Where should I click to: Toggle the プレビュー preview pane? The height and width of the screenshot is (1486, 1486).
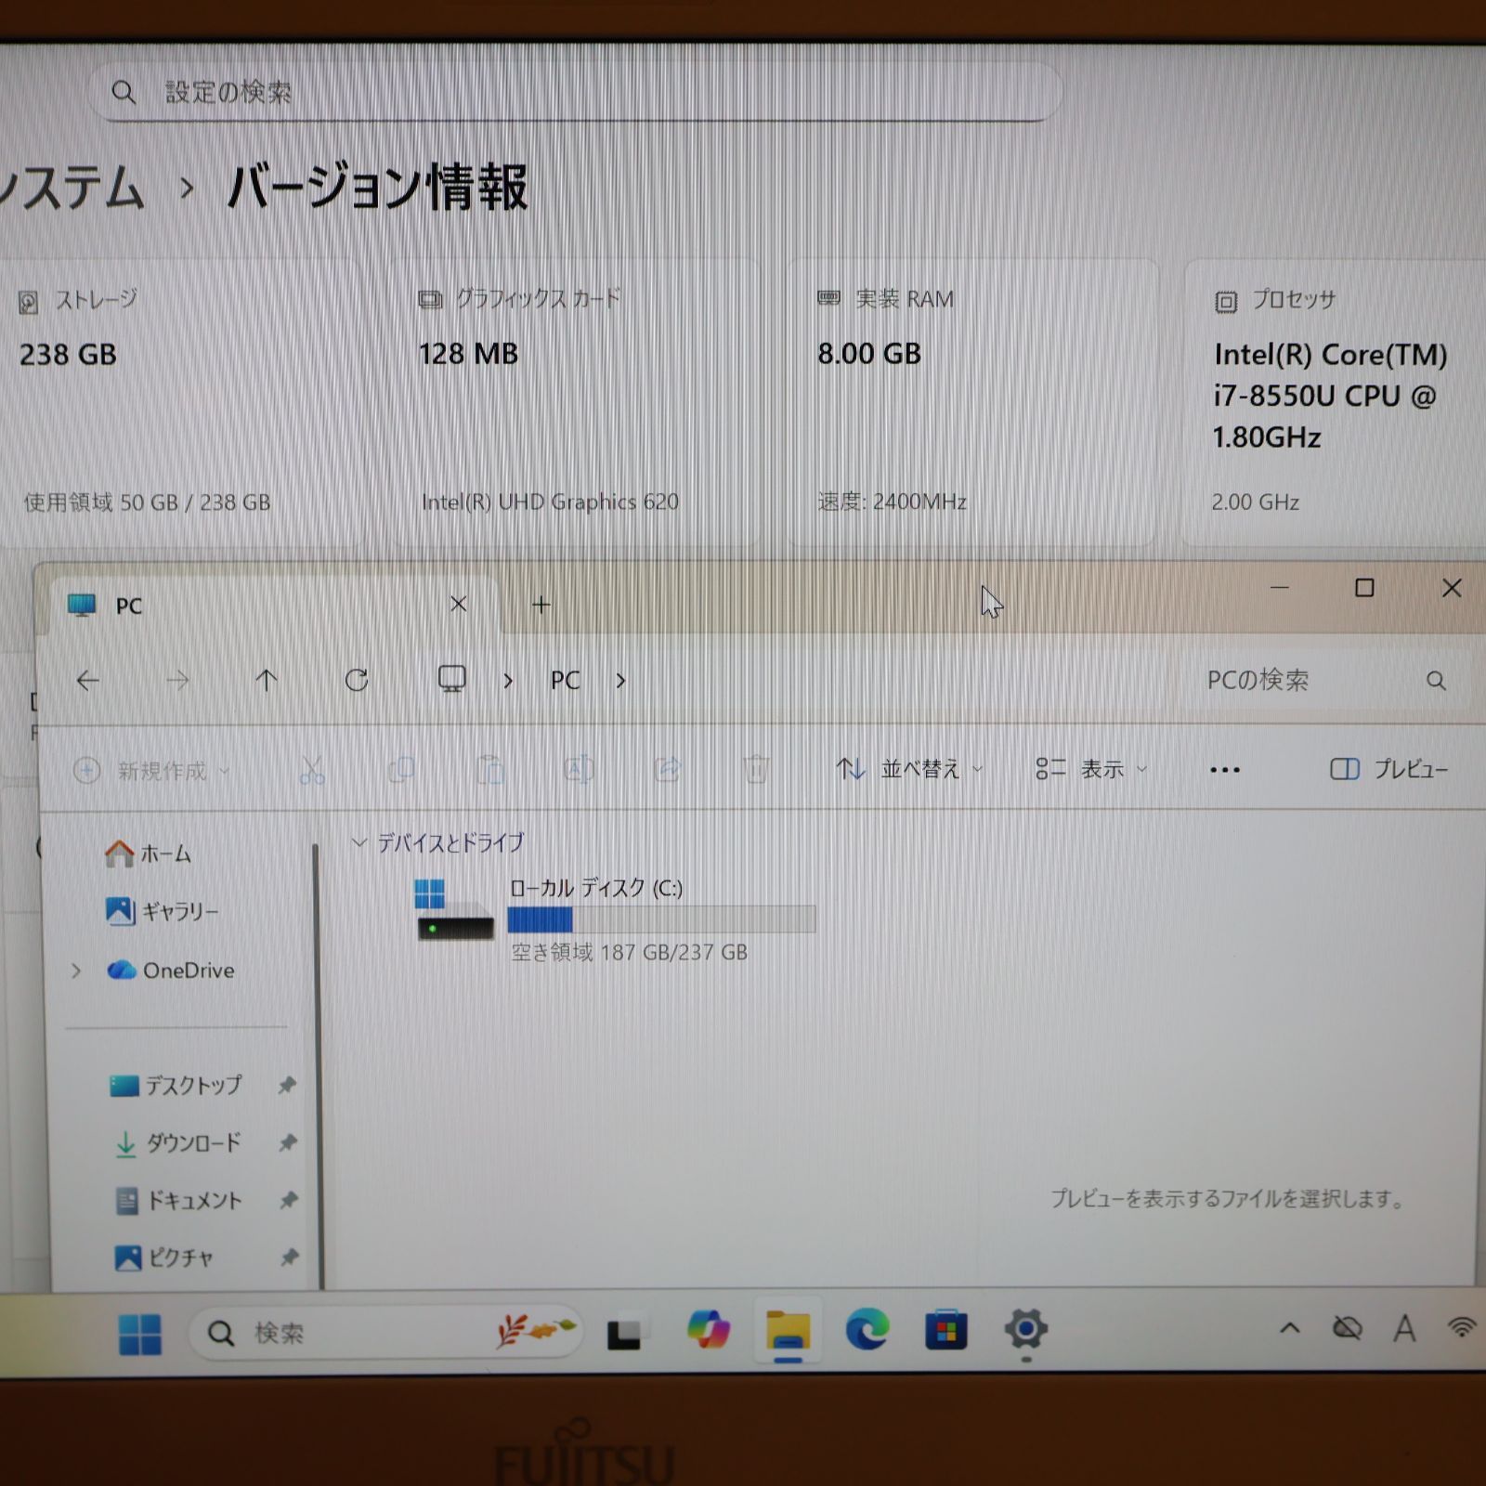[x=1388, y=770]
